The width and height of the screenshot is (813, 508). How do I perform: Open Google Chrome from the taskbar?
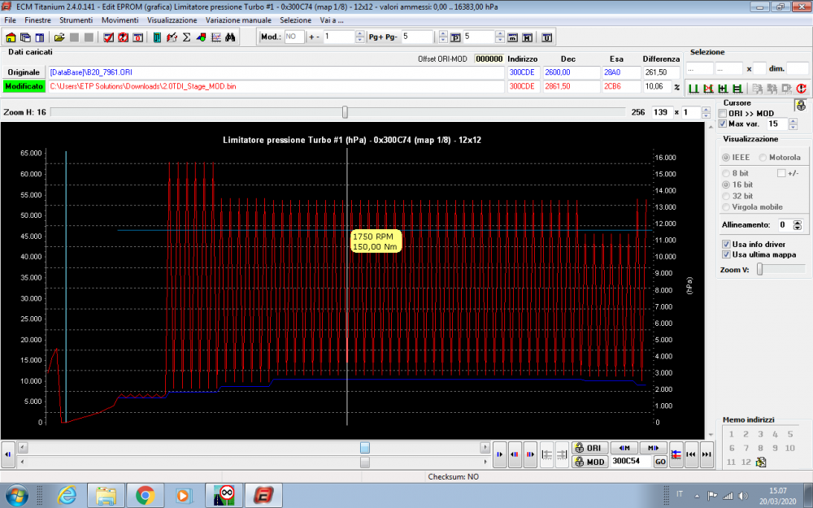pos(146,496)
